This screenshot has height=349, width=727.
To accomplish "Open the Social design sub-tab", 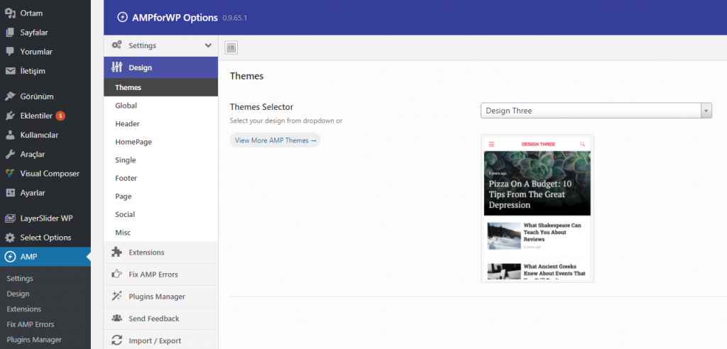I will click(161, 214).
